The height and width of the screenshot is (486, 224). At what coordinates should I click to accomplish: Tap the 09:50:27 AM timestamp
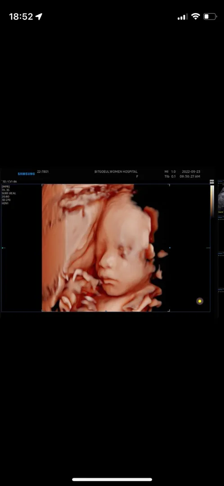[190, 176]
